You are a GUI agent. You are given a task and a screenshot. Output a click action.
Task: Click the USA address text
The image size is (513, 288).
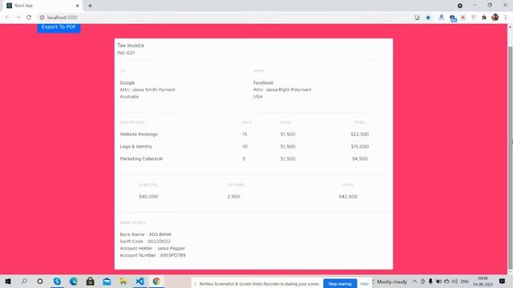(x=258, y=97)
